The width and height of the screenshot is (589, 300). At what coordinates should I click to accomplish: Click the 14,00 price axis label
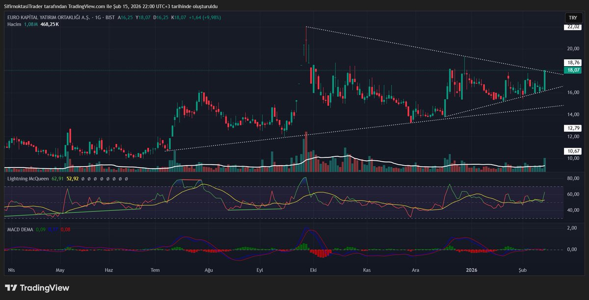(x=573, y=114)
